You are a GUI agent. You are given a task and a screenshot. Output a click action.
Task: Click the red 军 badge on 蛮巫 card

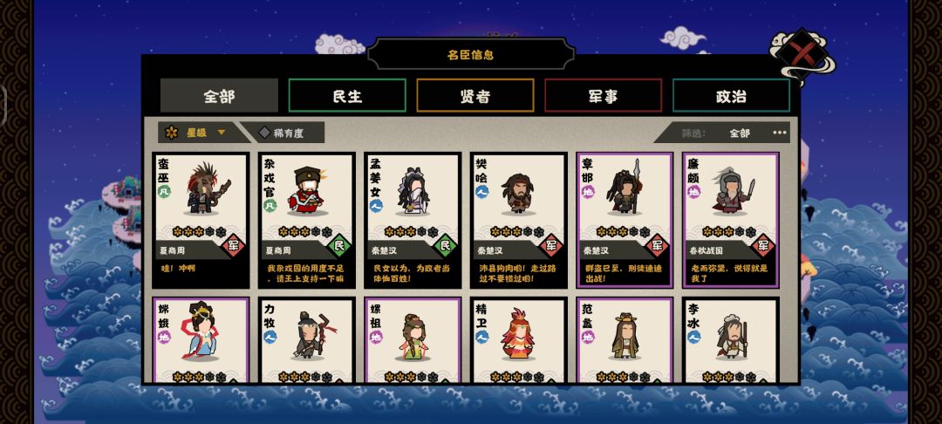tap(234, 245)
